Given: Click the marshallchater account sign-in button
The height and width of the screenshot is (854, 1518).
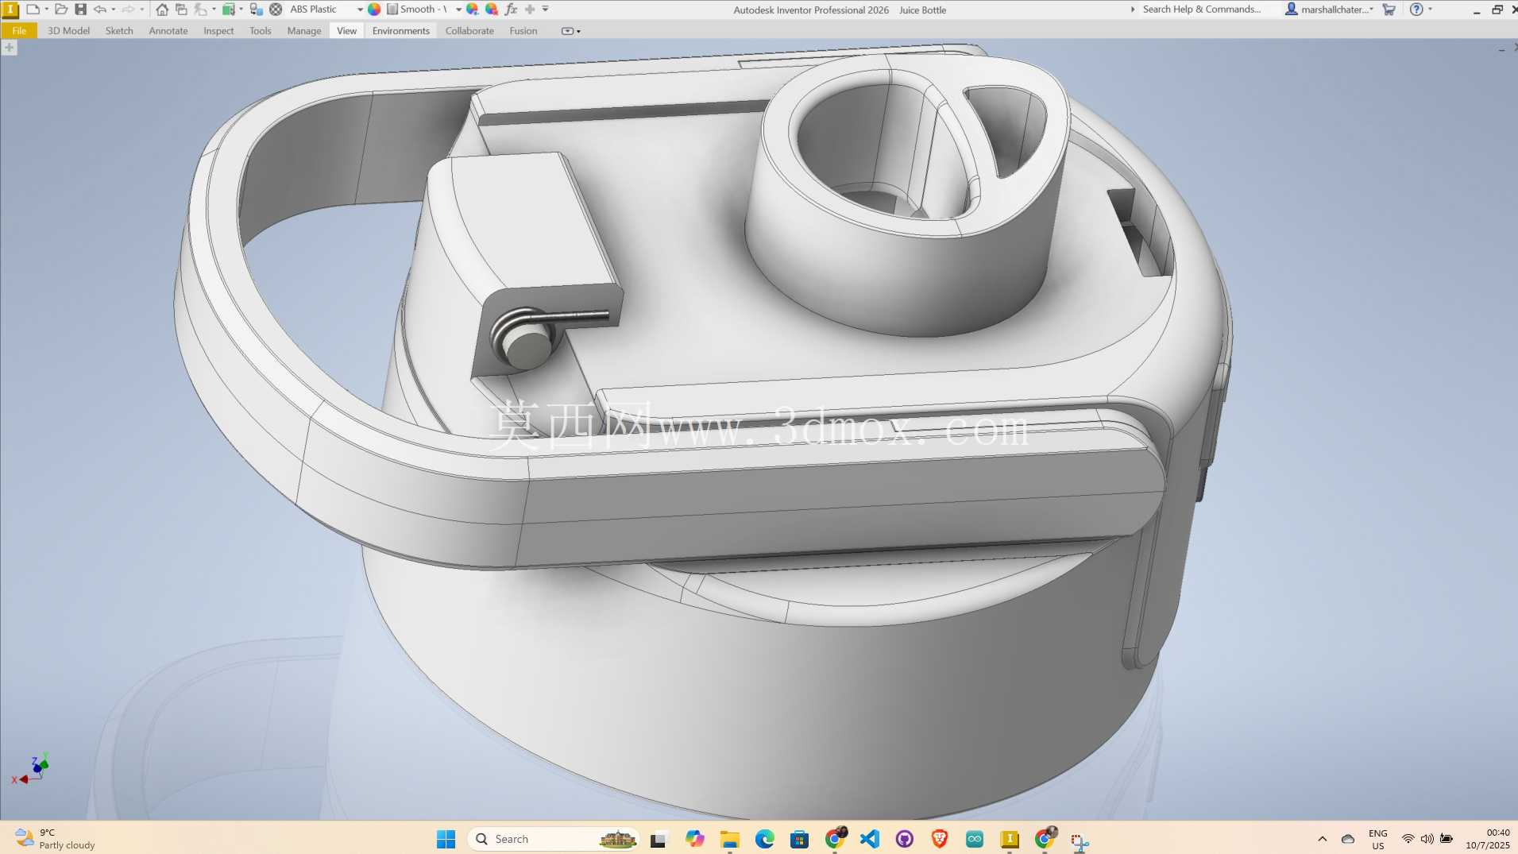Looking at the screenshot, I should tap(1329, 10).
